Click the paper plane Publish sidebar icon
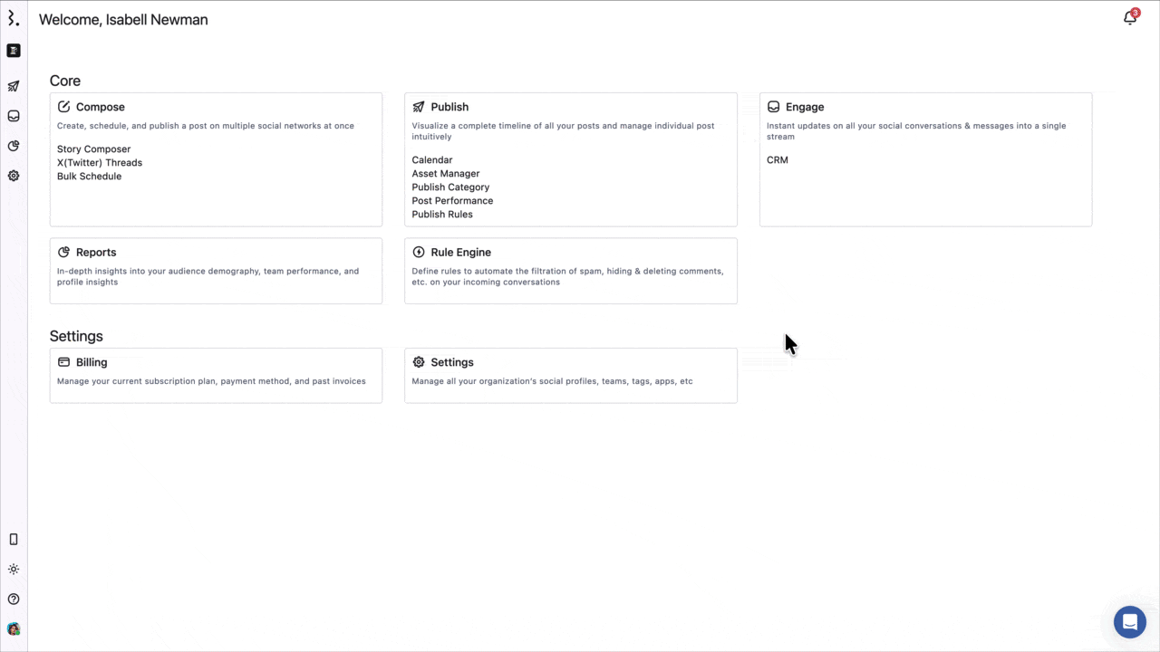 (x=14, y=86)
